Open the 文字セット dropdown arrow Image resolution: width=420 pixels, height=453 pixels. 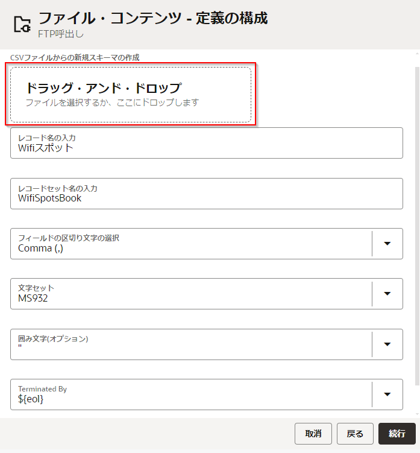[387, 294]
